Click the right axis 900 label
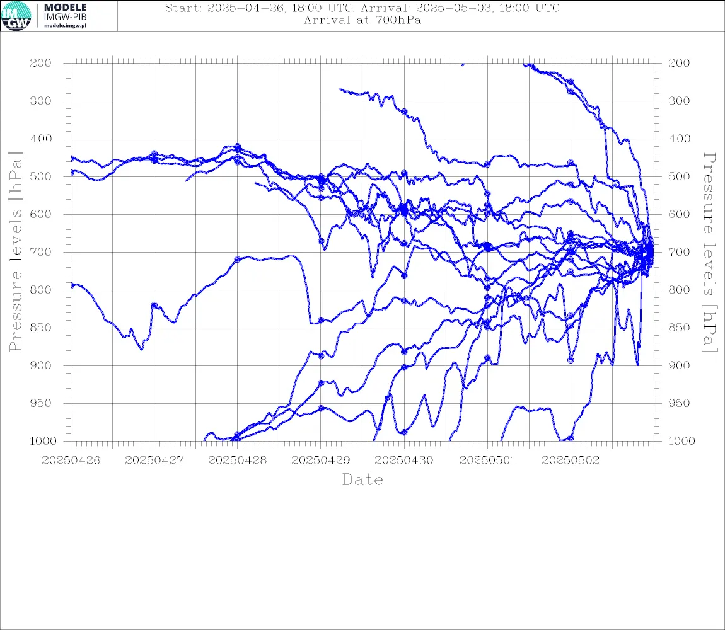 click(679, 365)
